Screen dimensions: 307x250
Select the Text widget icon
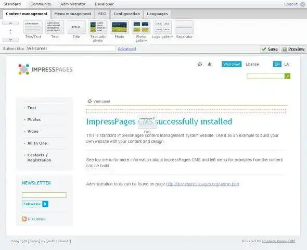(55, 27)
